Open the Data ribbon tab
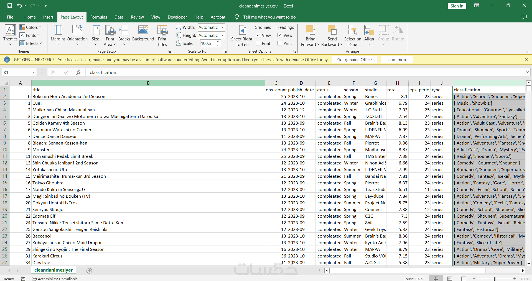 click(119, 17)
